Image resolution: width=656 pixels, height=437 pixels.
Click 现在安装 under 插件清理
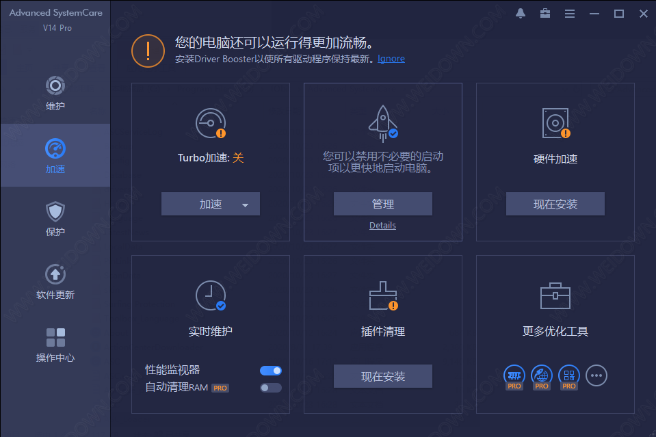click(383, 376)
